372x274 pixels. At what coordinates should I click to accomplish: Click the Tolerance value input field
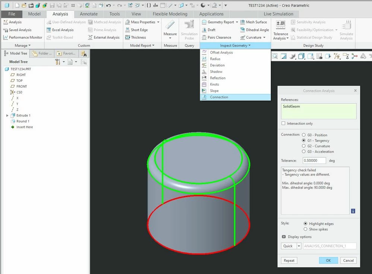[314, 160]
